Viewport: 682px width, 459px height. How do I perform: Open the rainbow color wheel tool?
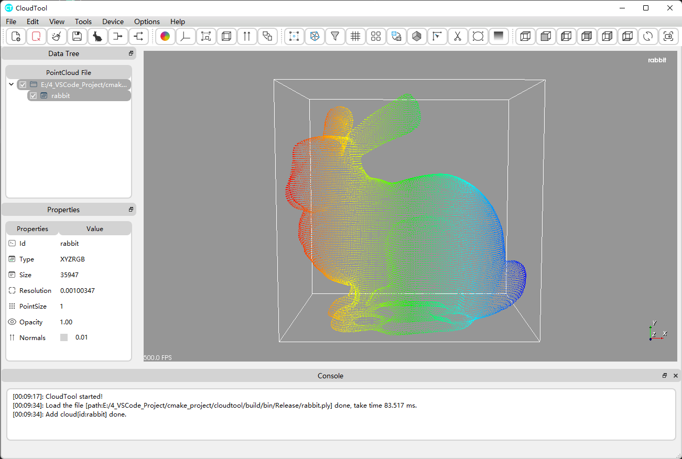click(165, 36)
